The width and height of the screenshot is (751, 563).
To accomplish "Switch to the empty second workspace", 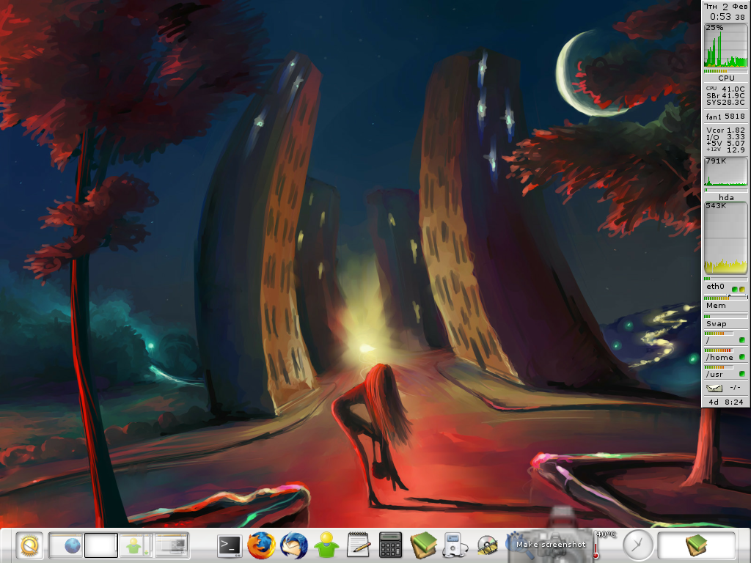I will 101,545.
